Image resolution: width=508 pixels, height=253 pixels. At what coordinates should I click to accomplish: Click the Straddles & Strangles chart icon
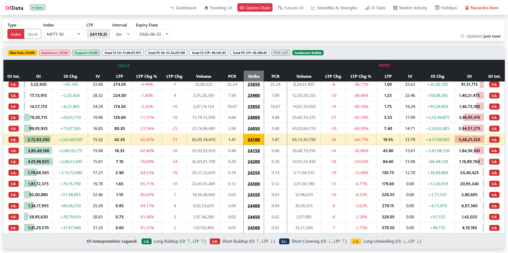pyautogui.click(x=313, y=8)
